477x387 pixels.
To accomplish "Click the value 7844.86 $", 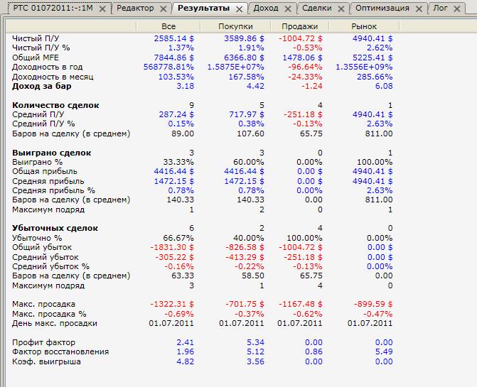I will (x=173, y=58).
